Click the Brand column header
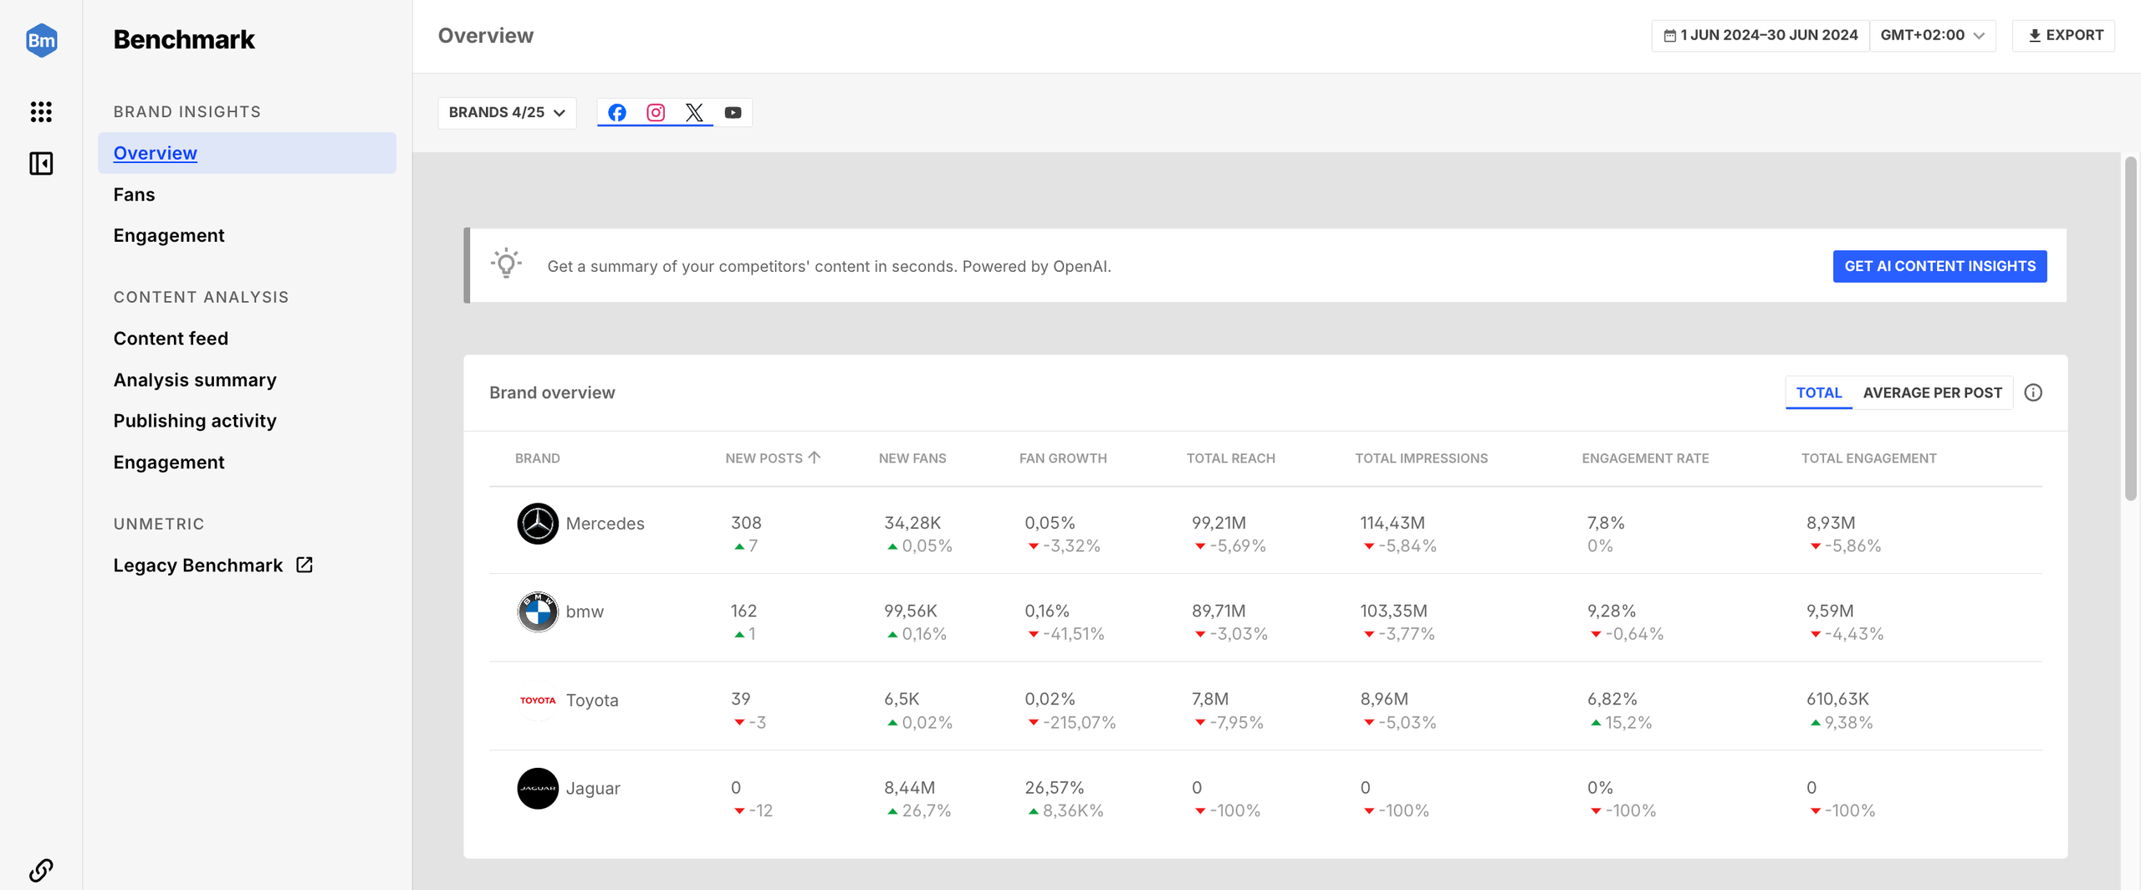Viewport: 2141px width, 890px height. [x=537, y=458]
